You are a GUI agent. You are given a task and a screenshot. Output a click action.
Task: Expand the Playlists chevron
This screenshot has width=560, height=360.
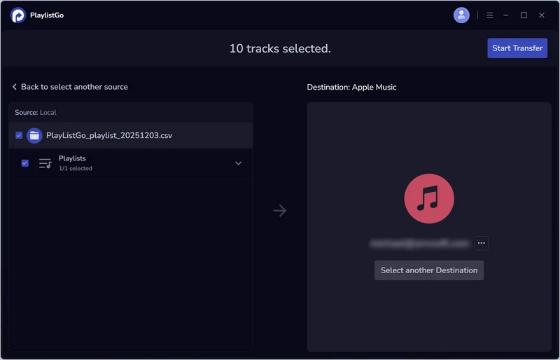[238, 163]
